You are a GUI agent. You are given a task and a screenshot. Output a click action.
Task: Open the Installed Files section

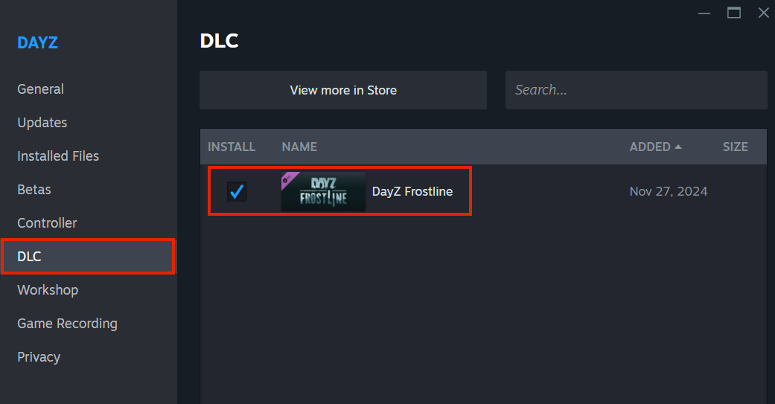[58, 156]
